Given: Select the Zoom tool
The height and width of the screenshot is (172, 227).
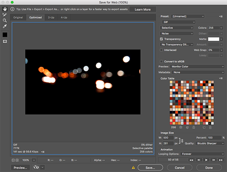Looking at the screenshot, I should click(x=5, y=20).
